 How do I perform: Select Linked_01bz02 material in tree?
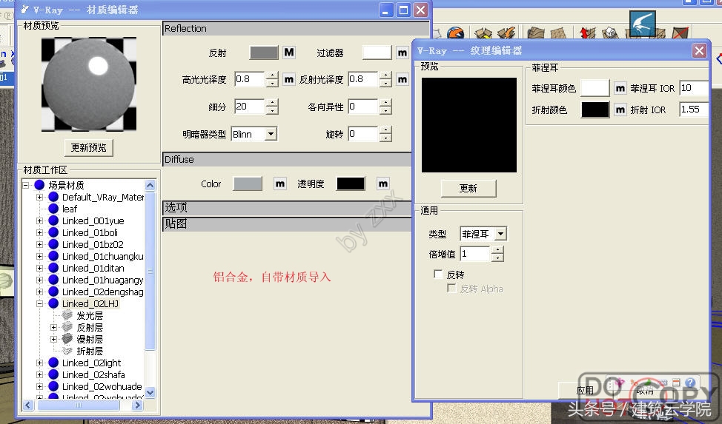(x=93, y=244)
